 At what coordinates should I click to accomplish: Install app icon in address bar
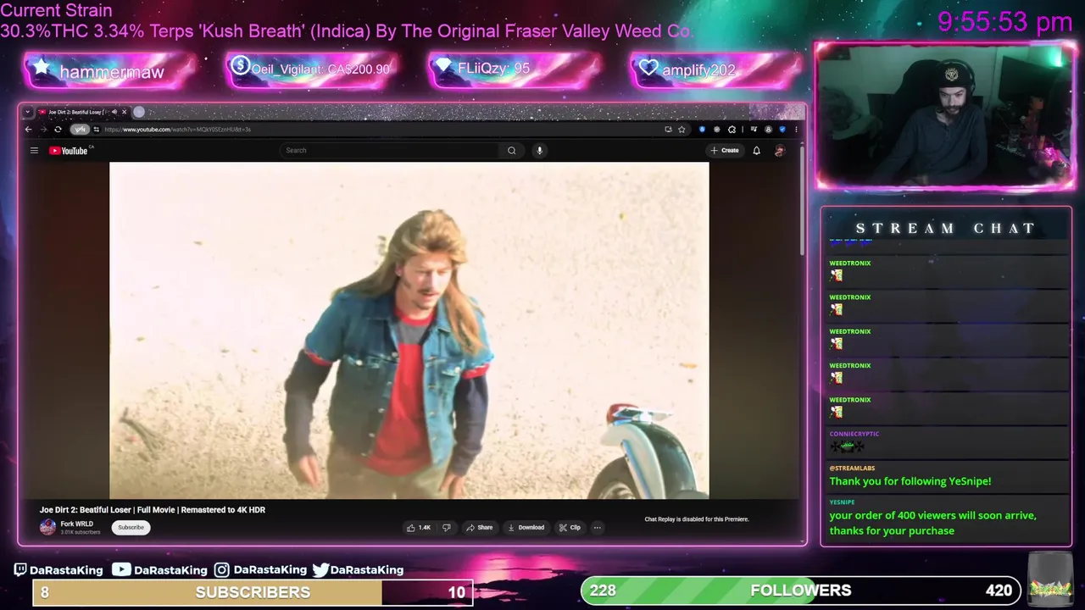(668, 130)
